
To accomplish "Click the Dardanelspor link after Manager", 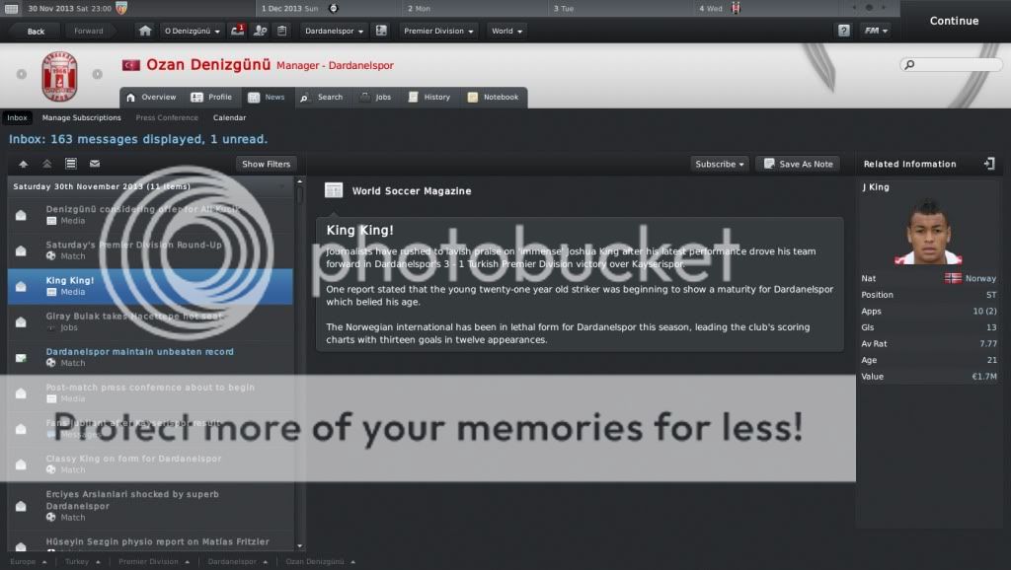I will [360, 66].
